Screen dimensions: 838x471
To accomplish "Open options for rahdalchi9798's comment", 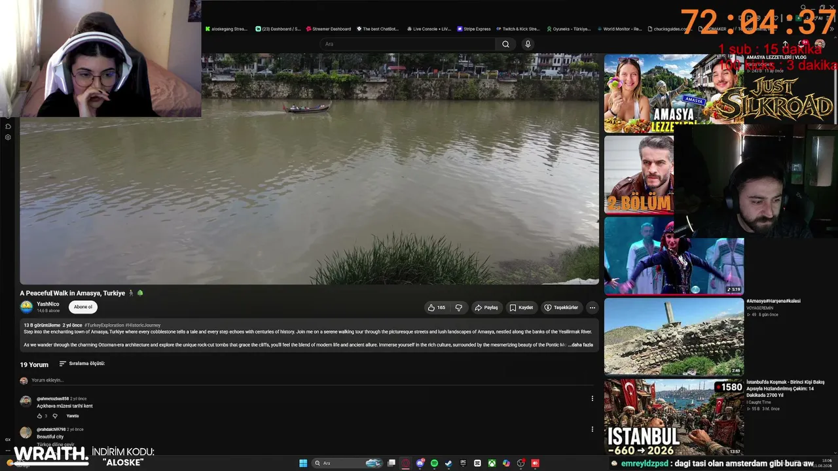I will (592, 429).
